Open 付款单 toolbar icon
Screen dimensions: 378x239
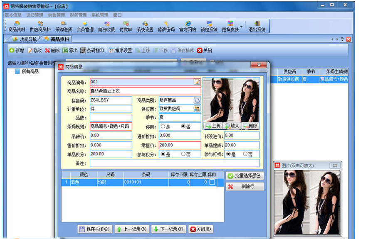click(126, 27)
